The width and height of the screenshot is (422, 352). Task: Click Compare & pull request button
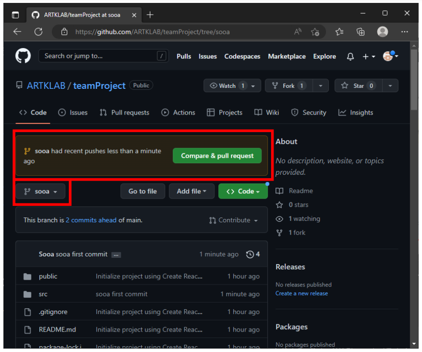(217, 156)
